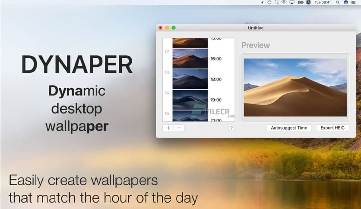361x209 pixels.
Task: Click the Tue 09:41 clock
Action: (323, 2)
